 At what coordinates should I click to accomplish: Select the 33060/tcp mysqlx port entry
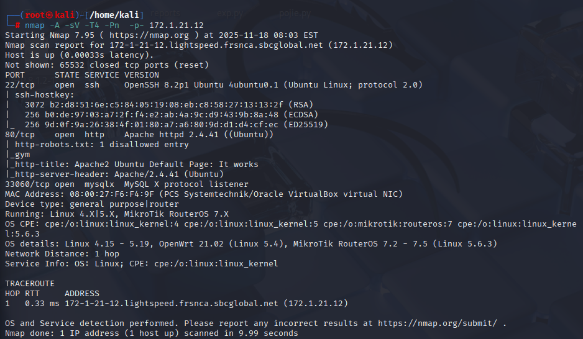coord(27,184)
